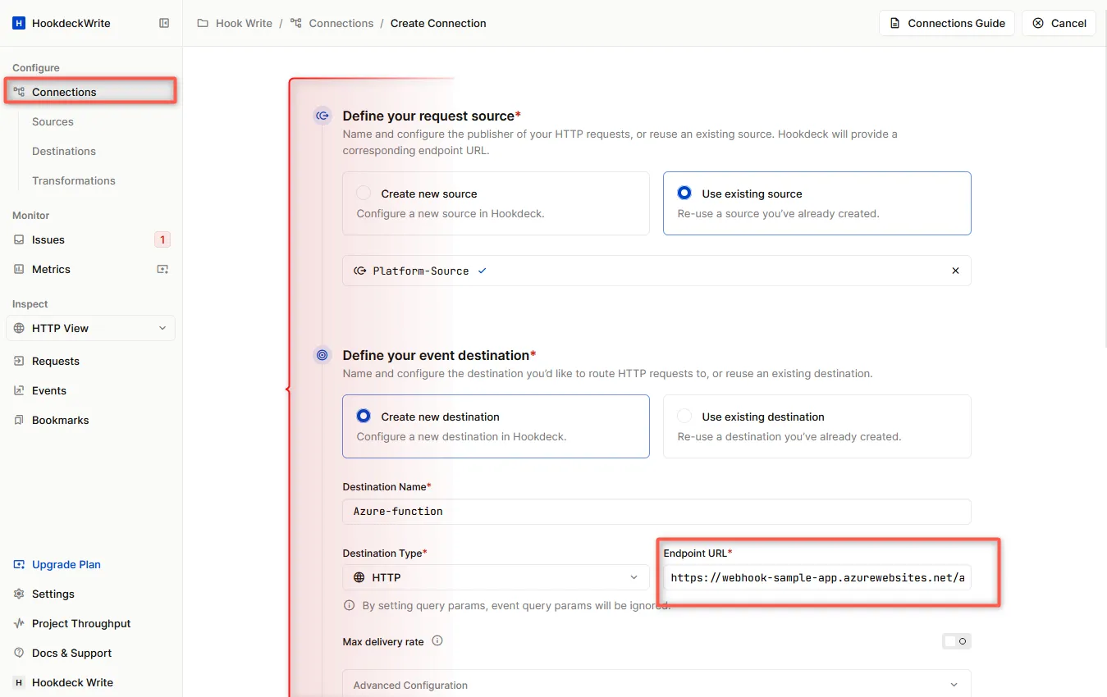Screen dimensions: 1107x697
Task: Open Transformations in the sidebar
Action: 74,180
